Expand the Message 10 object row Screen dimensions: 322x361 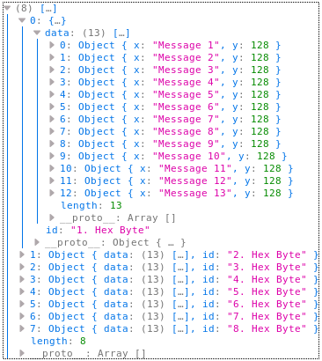pos(52,156)
